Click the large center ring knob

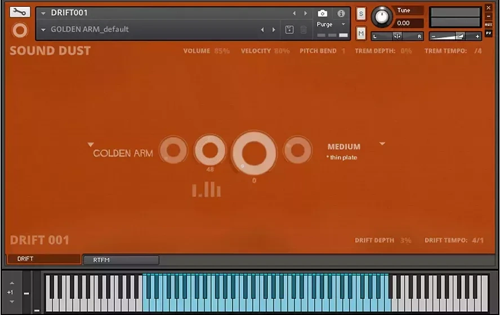click(254, 153)
